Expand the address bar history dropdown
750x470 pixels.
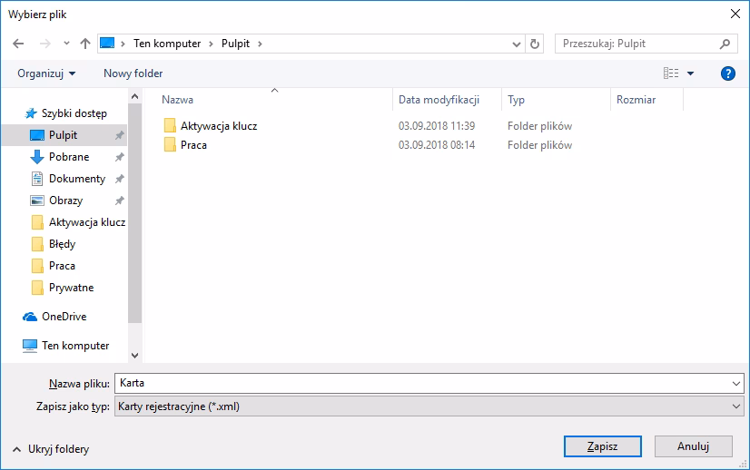(517, 44)
